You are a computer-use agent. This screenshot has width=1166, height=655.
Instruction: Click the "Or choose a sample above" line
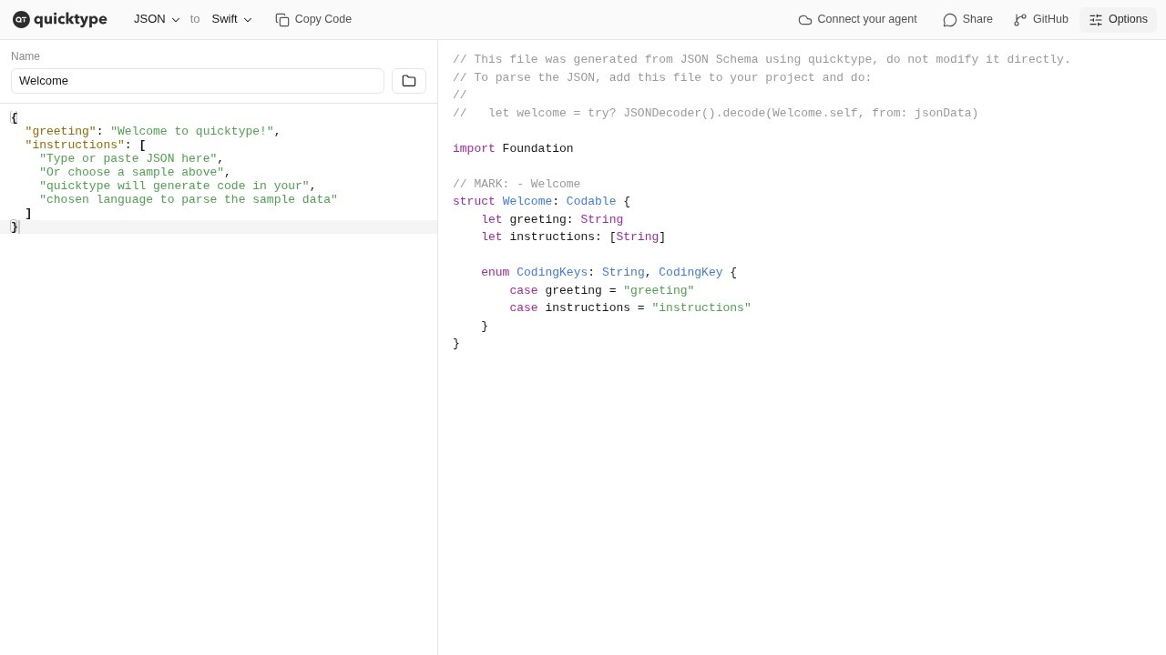[x=132, y=172]
